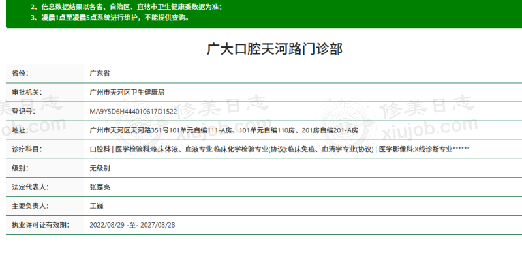Select the 主要负责人 label
Viewport: 522px width, 259px height.
coord(30,206)
